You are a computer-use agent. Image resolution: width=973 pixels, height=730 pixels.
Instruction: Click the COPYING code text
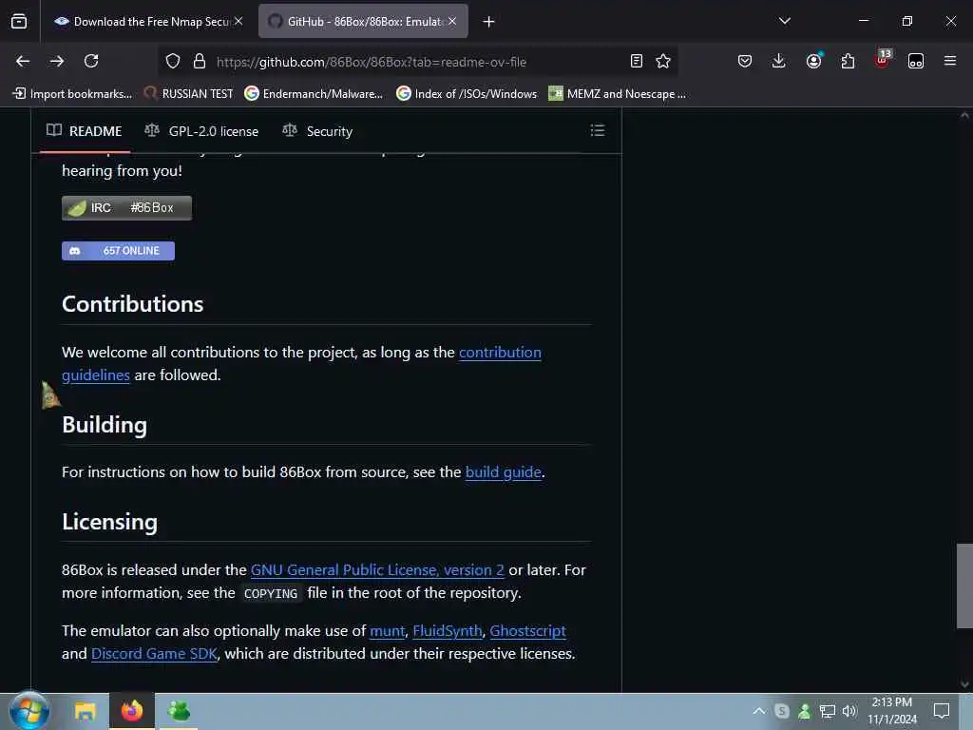click(271, 593)
